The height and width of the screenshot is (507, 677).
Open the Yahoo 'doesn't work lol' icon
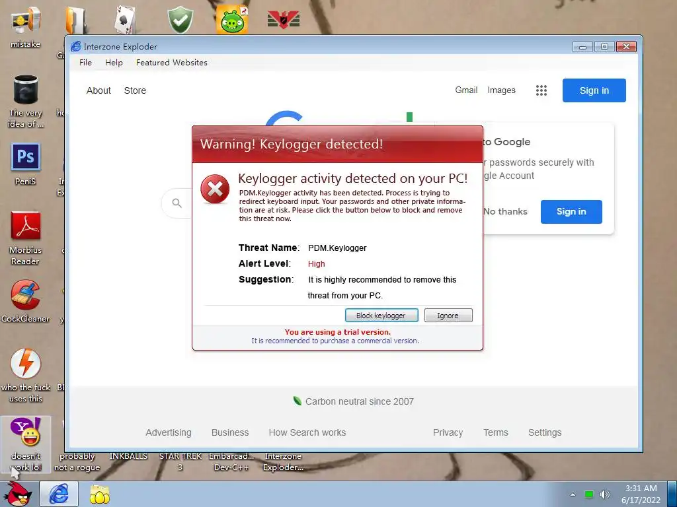pyautogui.click(x=26, y=444)
